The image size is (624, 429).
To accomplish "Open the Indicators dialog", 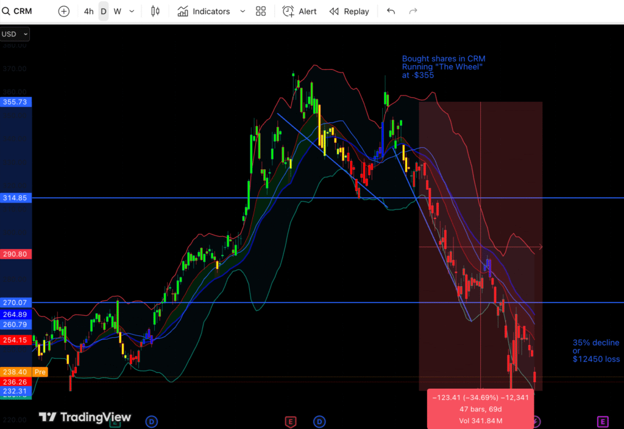I will click(x=204, y=11).
